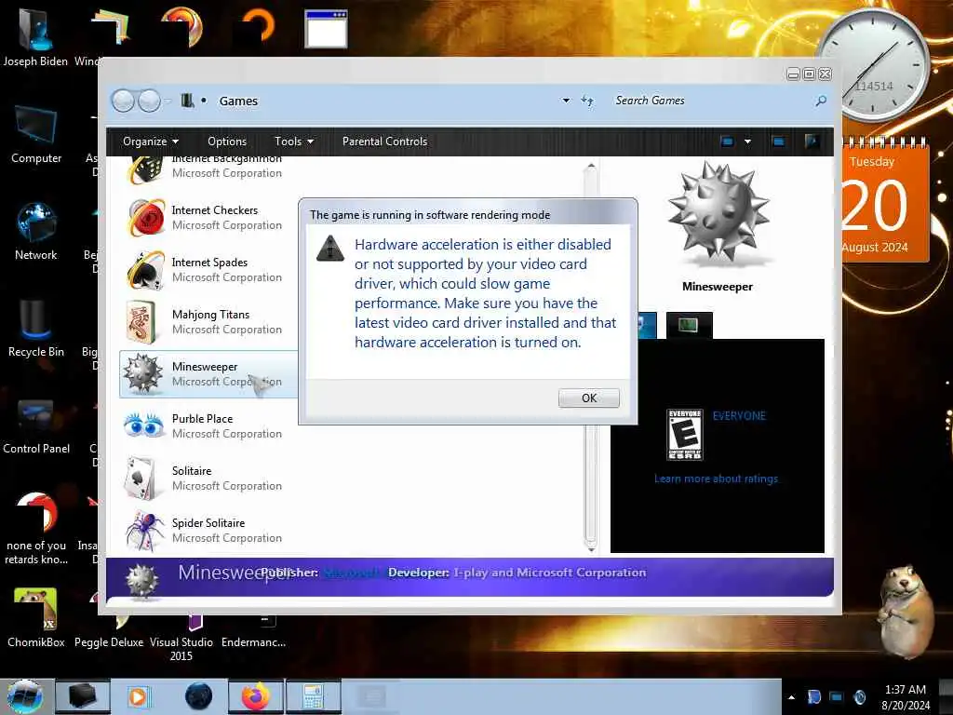Select the Internet Checkers game icon
The width and height of the screenshot is (953, 715).
[x=145, y=217]
